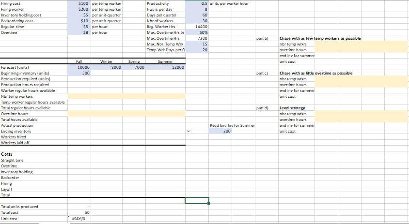Click the Total units produced label
This screenshot has width=409, height=224.
click(x=19, y=207)
